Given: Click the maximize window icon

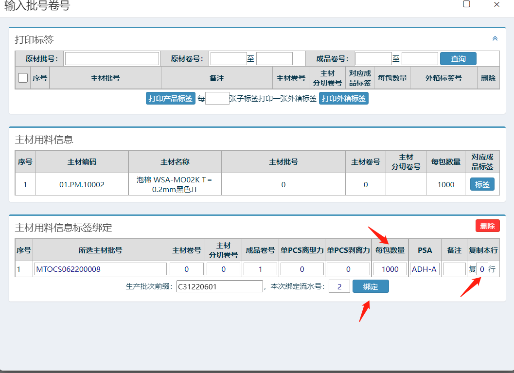Looking at the screenshot, I should (466, 4).
